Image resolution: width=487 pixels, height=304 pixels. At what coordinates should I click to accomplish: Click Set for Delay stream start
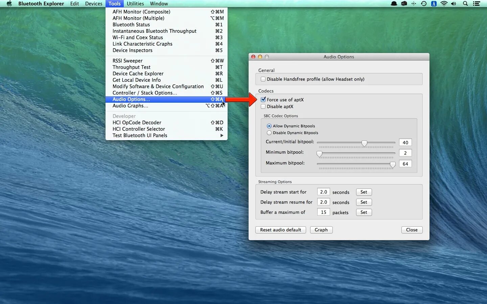[x=364, y=192]
